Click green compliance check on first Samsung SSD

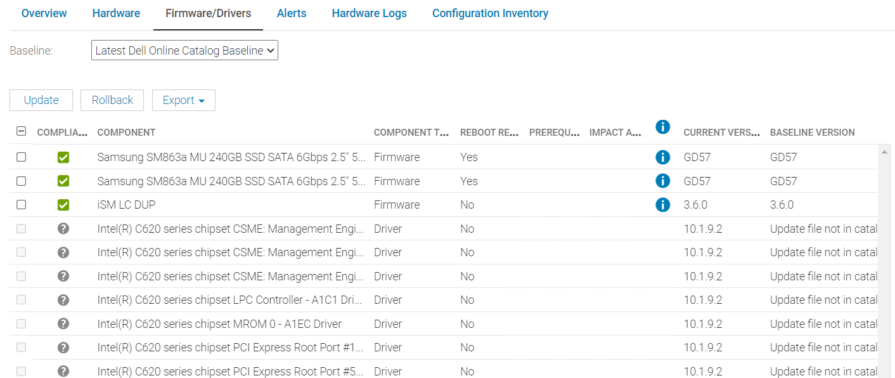(x=63, y=157)
